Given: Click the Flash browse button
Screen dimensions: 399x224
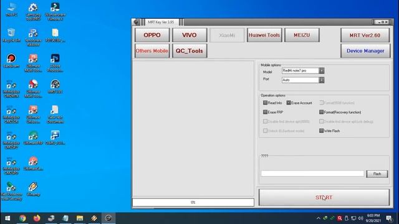Looking at the screenshot, I should tap(377, 174).
